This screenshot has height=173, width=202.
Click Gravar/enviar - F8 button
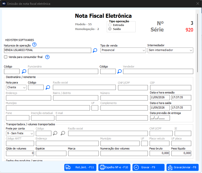(182, 167)
